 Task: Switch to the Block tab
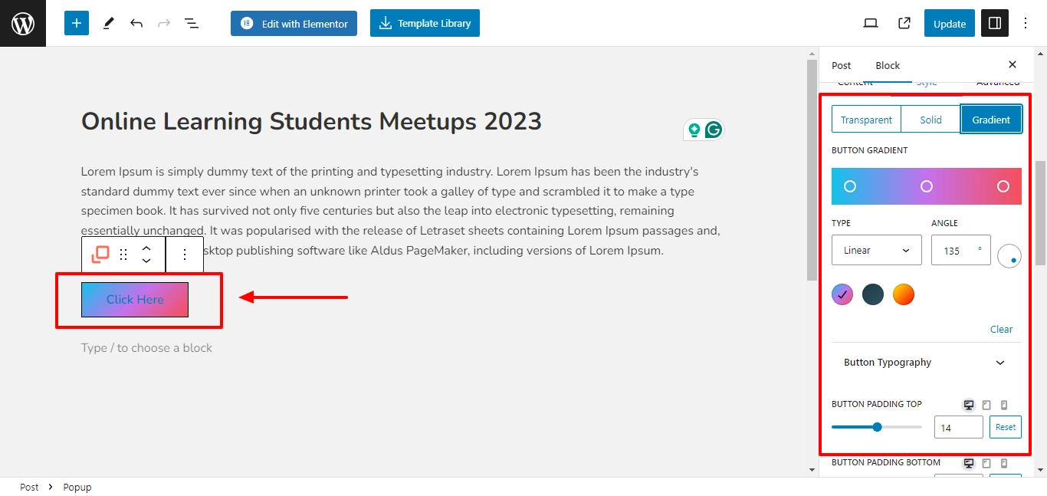(888, 65)
